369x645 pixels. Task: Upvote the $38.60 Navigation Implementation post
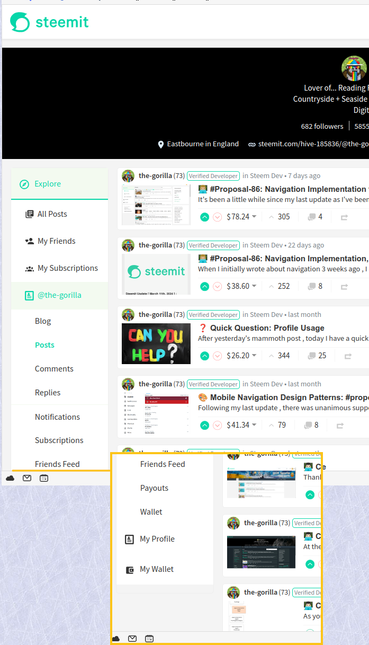(204, 286)
